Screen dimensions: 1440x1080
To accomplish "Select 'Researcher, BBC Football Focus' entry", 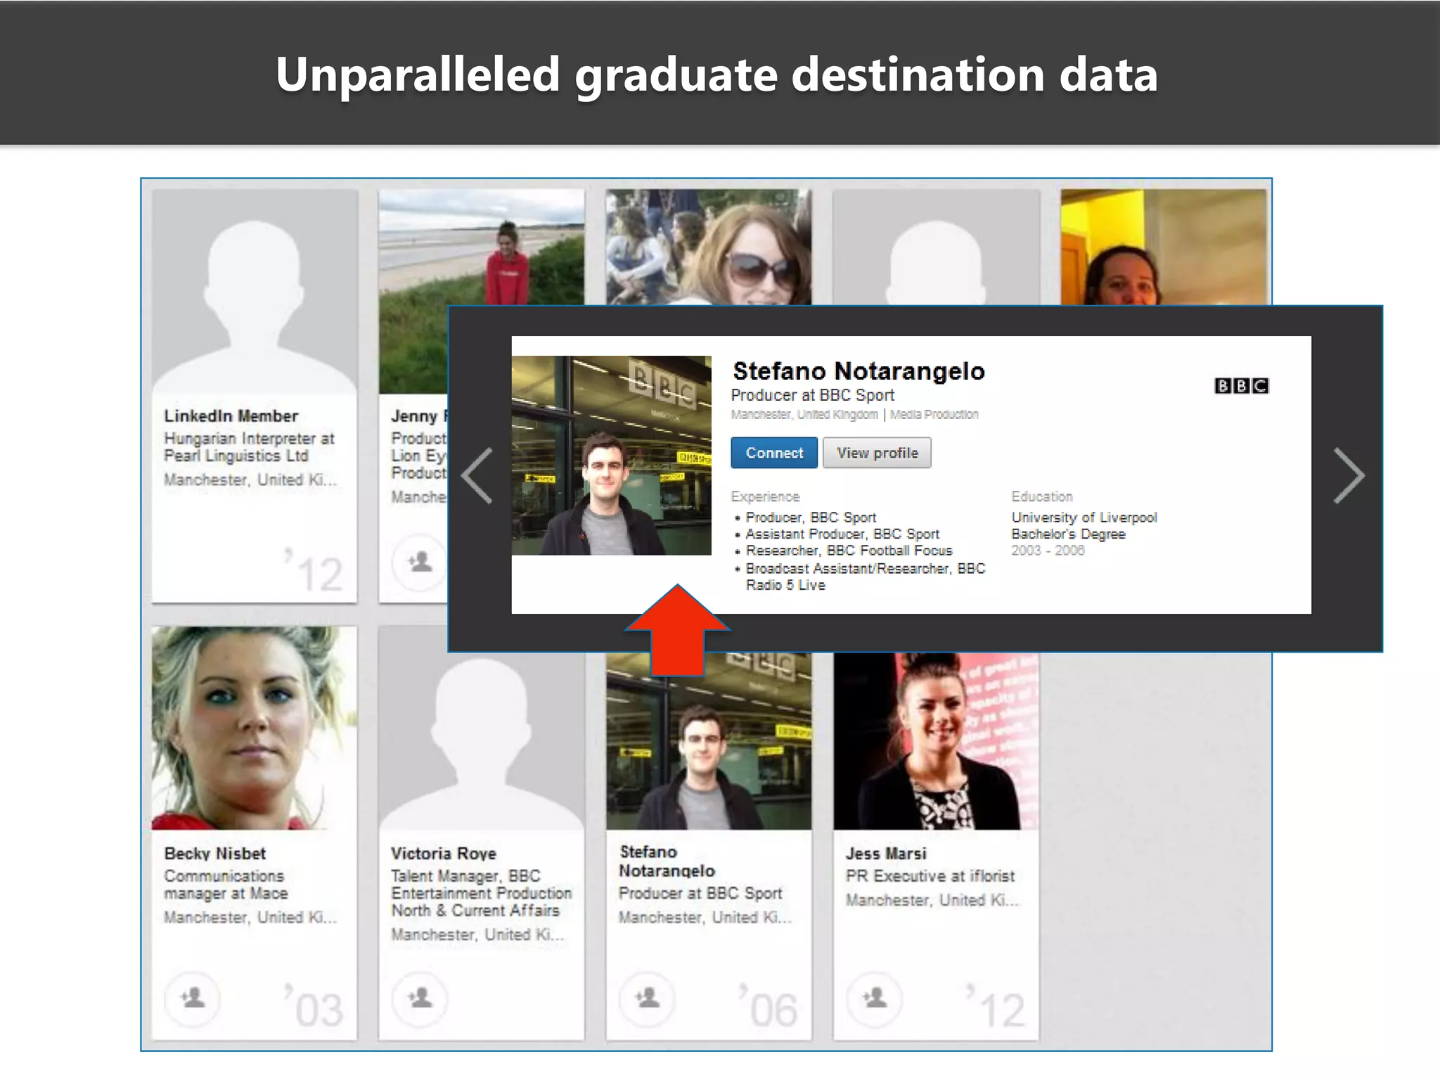I will coord(849,551).
